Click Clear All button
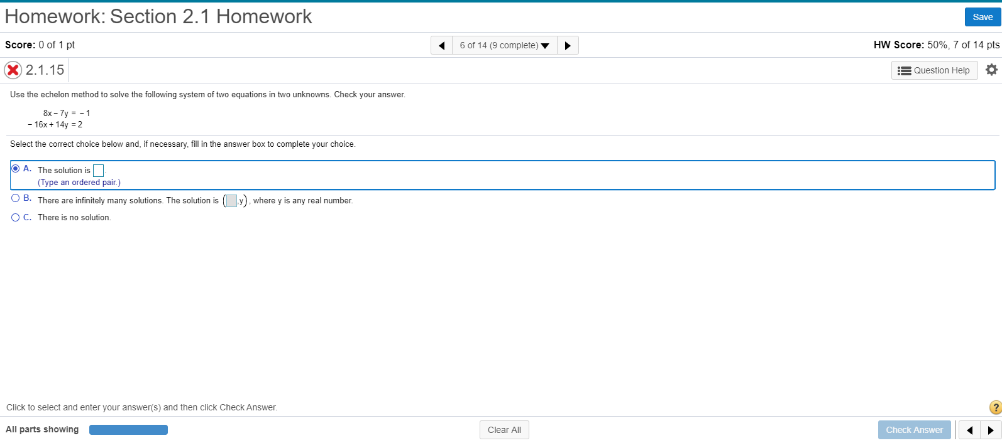This screenshot has width=1002, height=443. 504,430
